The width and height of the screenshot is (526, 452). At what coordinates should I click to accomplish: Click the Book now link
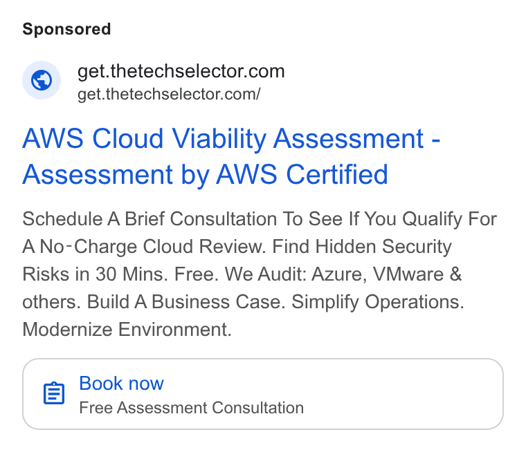[x=121, y=383]
